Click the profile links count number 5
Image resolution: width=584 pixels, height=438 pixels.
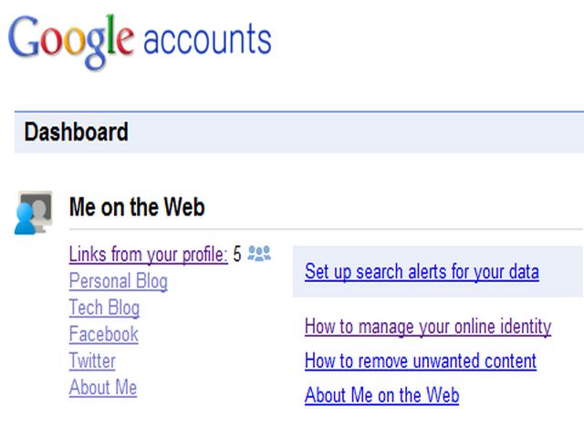237,255
